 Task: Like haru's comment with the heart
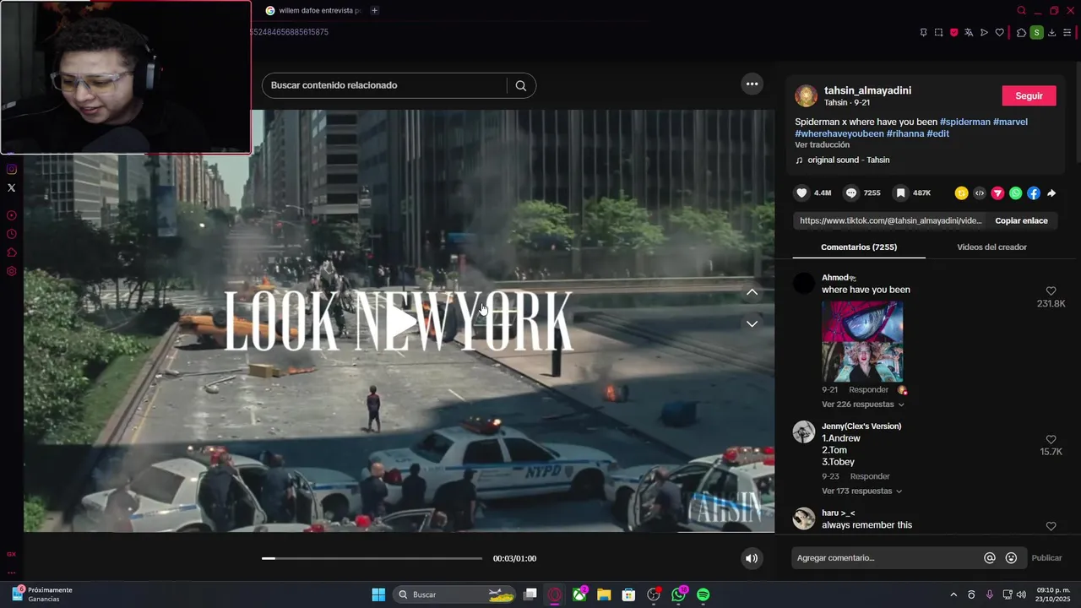tap(1051, 526)
